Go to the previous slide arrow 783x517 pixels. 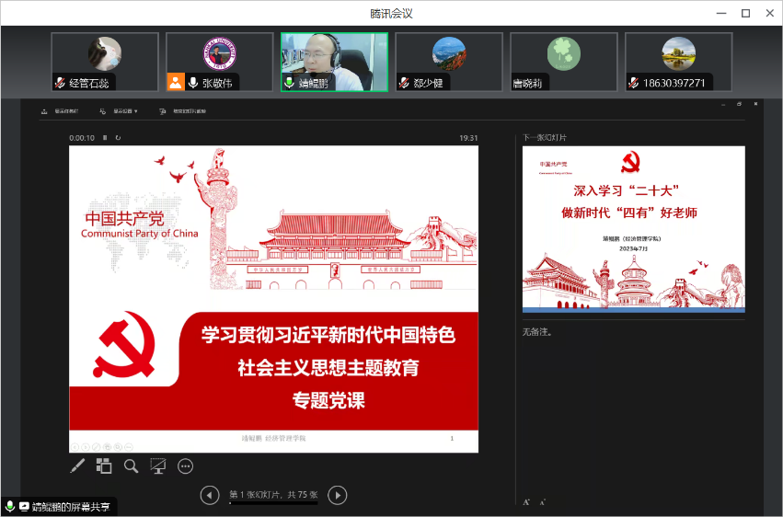[210, 495]
